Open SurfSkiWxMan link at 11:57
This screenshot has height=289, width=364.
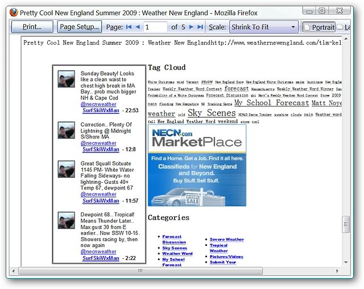coord(101,201)
